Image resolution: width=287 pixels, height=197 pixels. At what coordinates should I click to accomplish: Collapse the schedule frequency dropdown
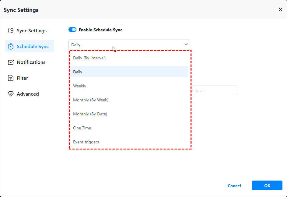coord(129,45)
